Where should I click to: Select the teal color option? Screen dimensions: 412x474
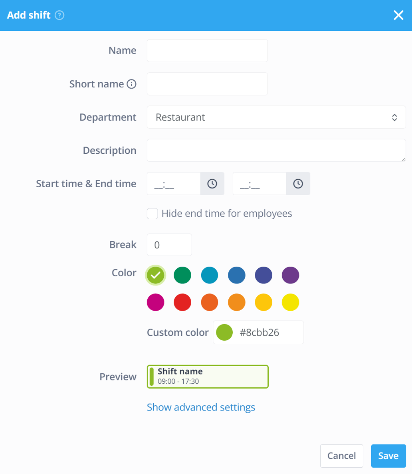(x=210, y=275)
